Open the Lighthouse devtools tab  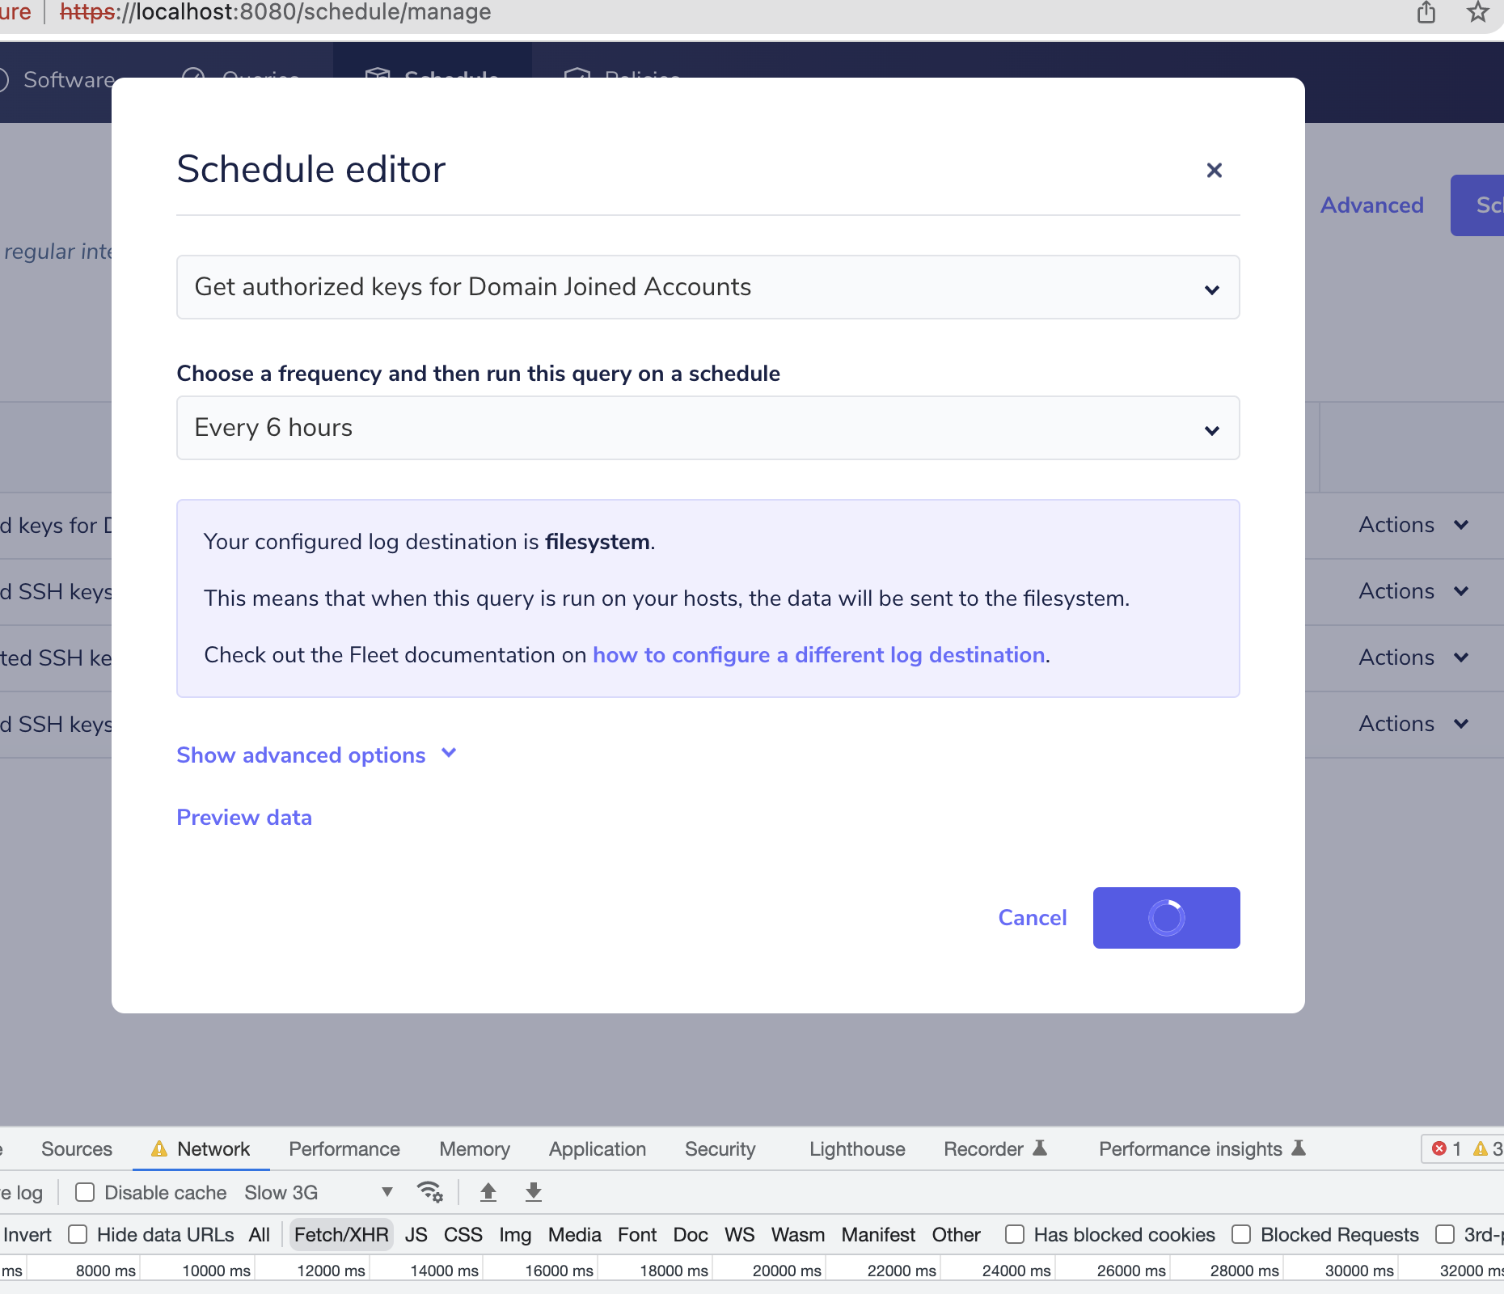[857, 1149]
